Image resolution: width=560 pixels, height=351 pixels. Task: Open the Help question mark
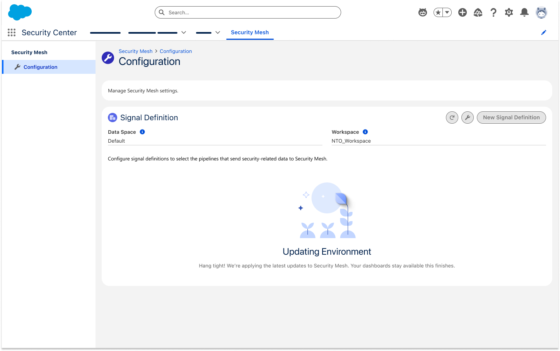[x=493, y=12]
